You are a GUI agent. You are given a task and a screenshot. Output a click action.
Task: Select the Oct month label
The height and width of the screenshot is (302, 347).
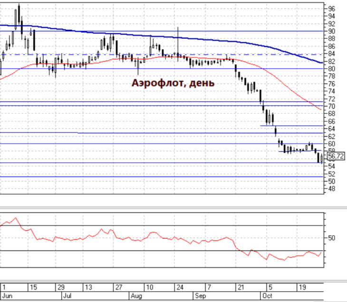[267, 296]
